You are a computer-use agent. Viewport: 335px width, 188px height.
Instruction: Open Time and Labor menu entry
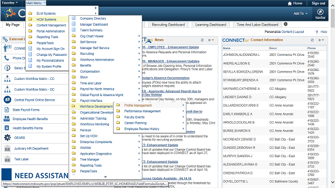coord(91,83)
